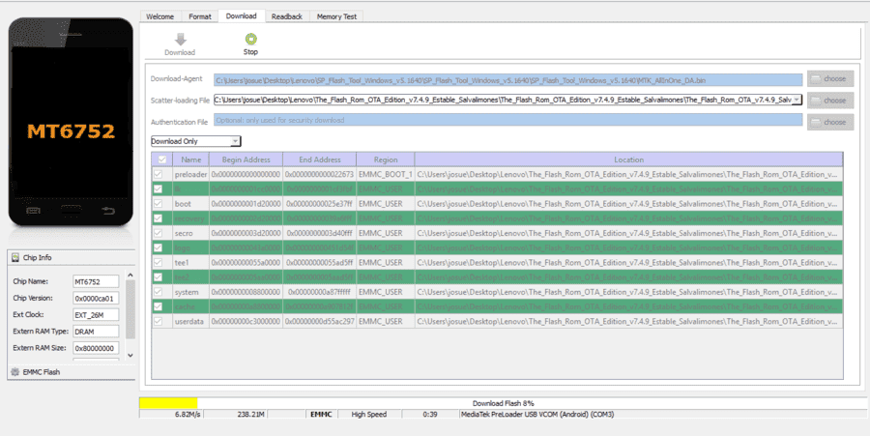The image size is (870, 436).
Task: Toggle the preloader partition checkbox
Action: point(159,174)
